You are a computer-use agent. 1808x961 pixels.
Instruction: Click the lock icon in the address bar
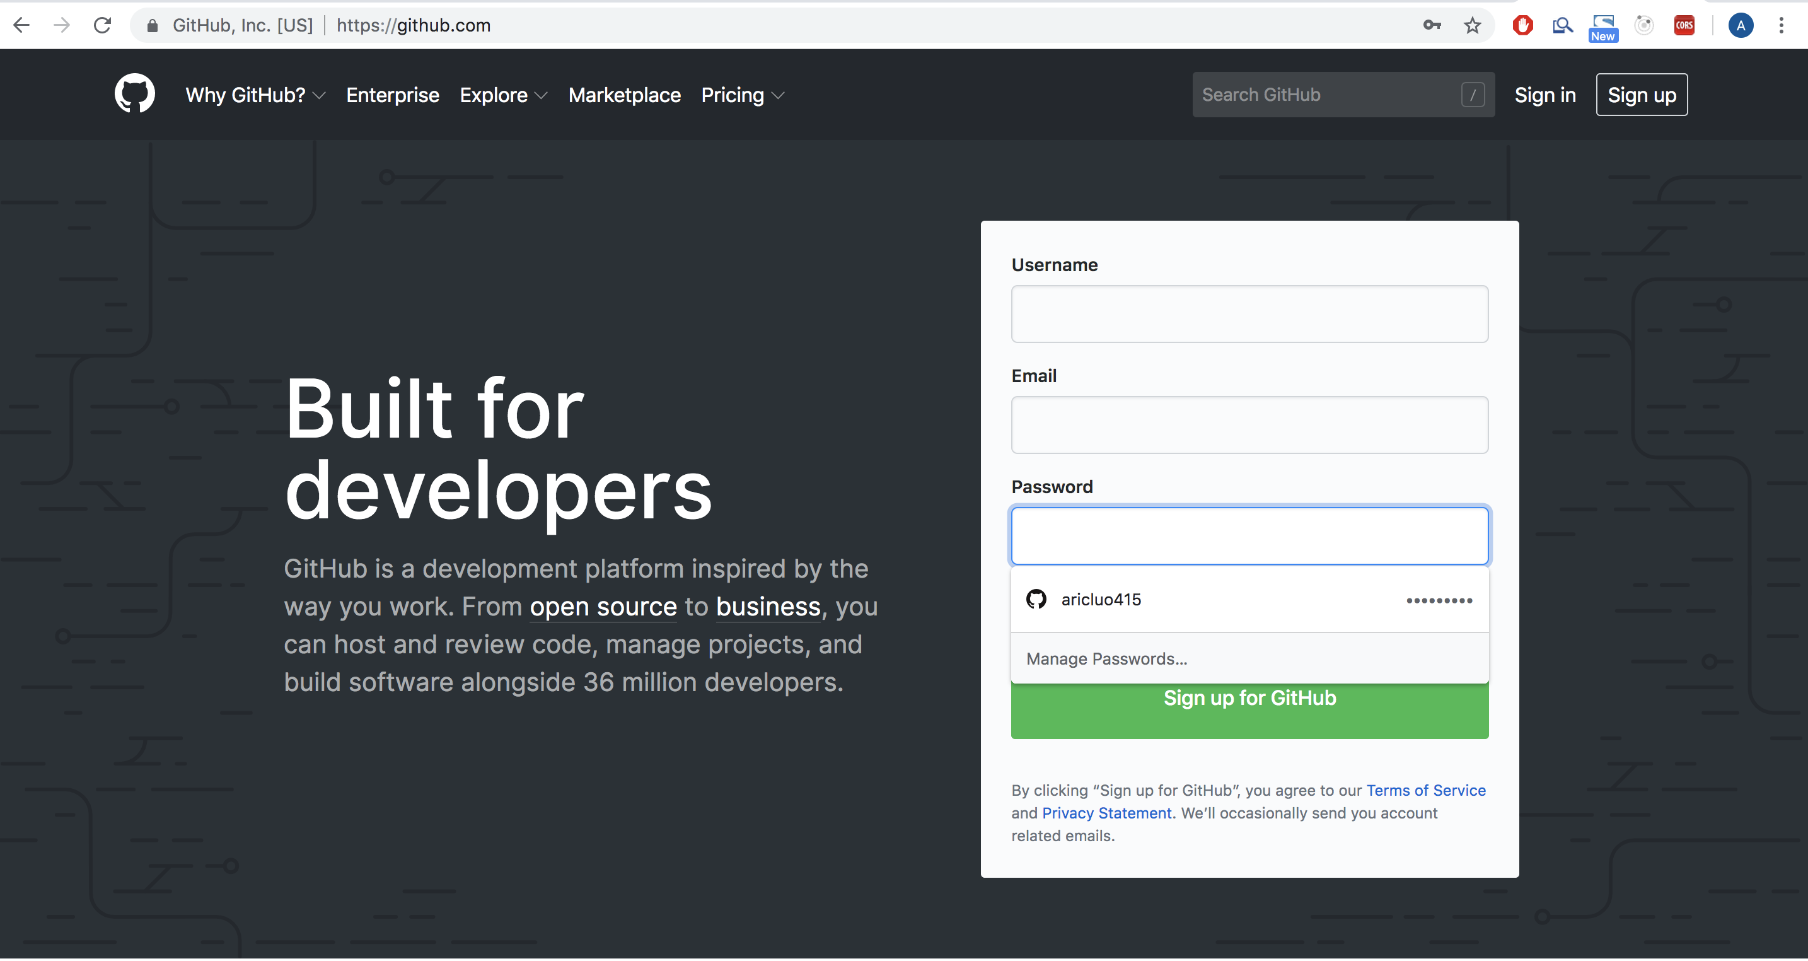pyautogui.click(x=151, y=26)
